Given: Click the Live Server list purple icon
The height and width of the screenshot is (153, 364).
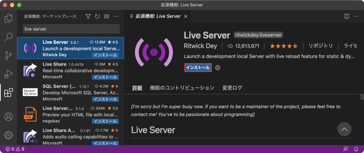Looking at the screenshot, I should (x=30, y=48).
